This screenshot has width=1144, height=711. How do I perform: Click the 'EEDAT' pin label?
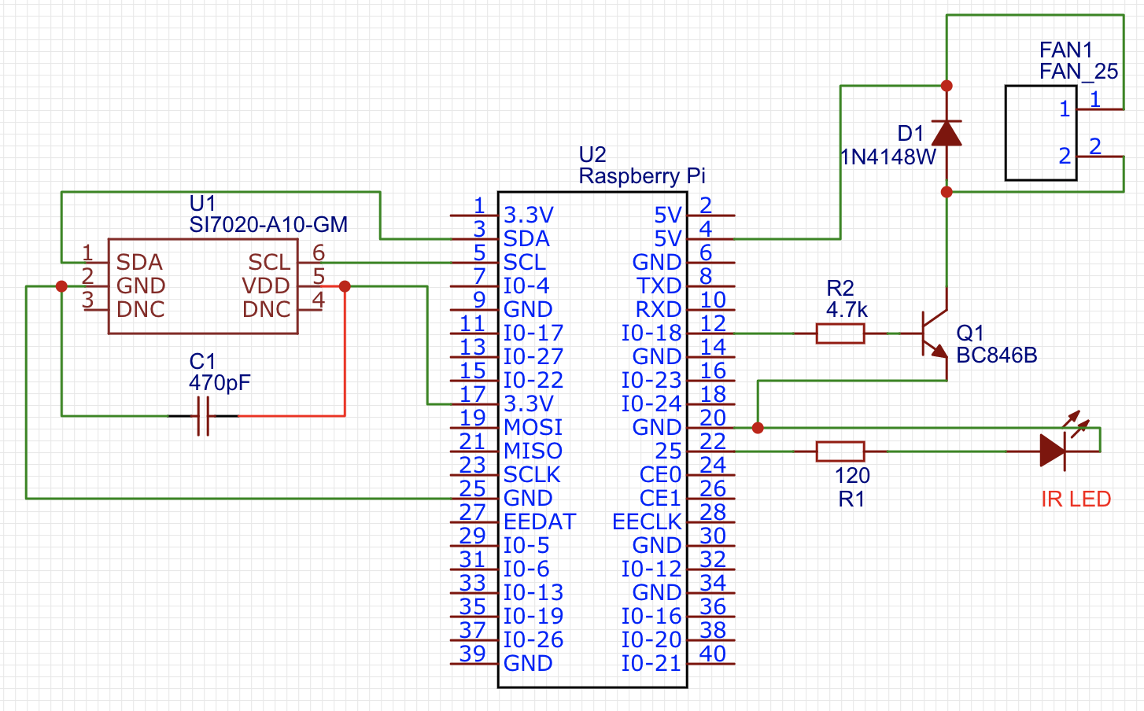tap(540, 522)
